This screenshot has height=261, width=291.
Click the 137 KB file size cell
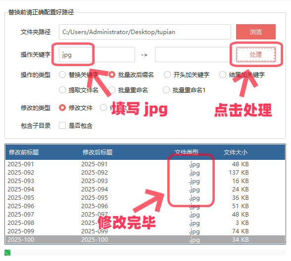[239, 172]
